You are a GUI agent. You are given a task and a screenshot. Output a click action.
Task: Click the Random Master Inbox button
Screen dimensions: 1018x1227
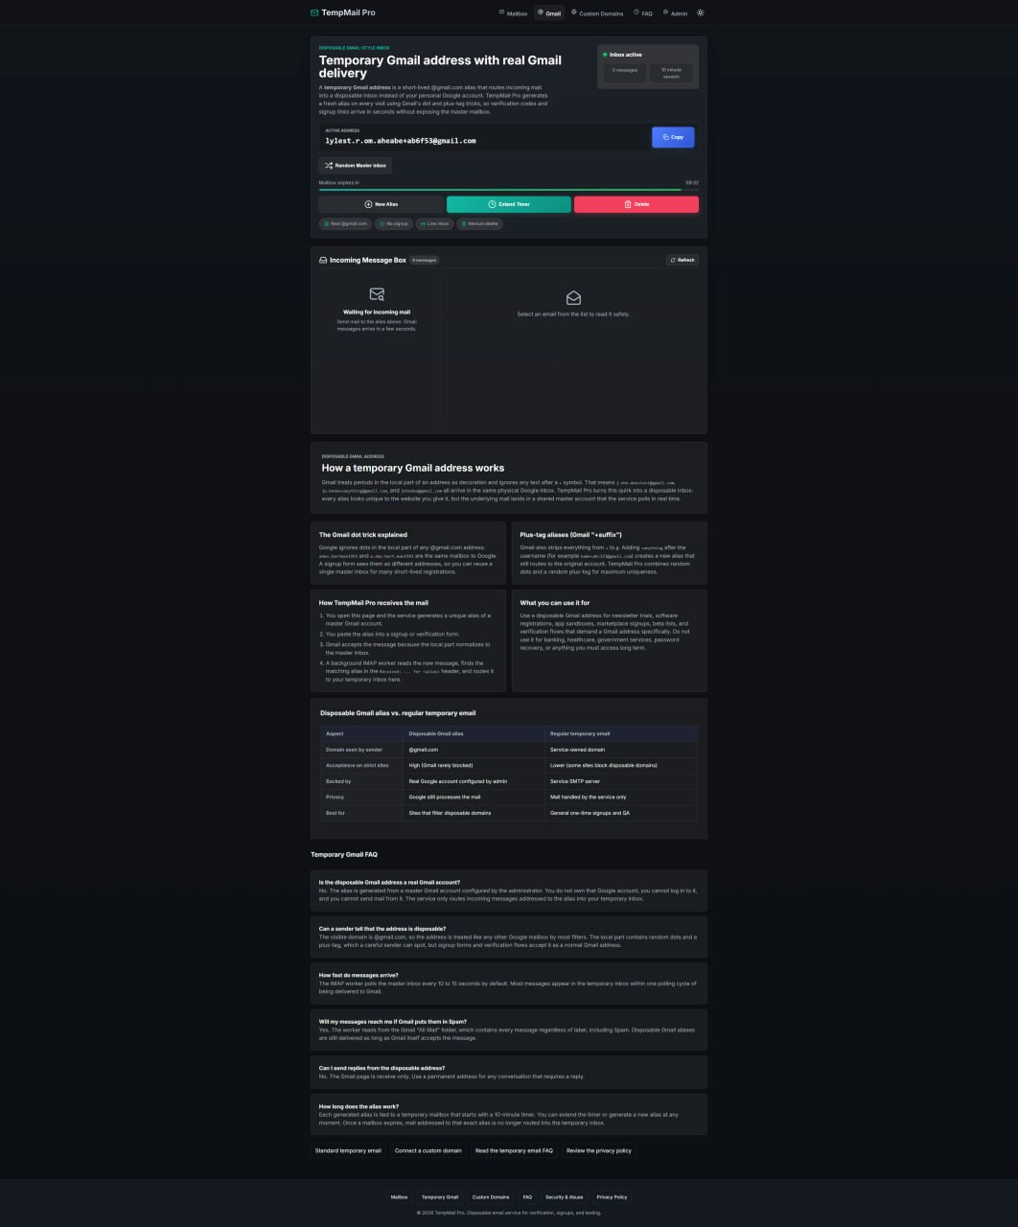click(356, 166)
